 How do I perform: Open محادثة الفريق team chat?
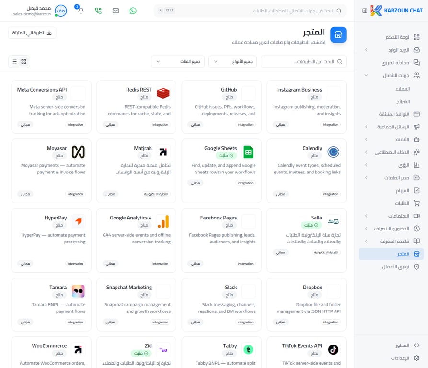click(391, 63)
